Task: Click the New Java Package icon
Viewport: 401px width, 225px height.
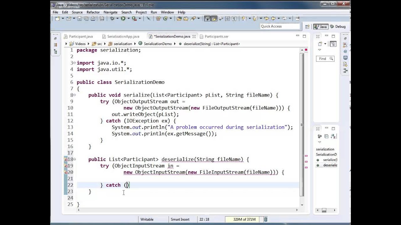Action: click(x=158, y=19)
